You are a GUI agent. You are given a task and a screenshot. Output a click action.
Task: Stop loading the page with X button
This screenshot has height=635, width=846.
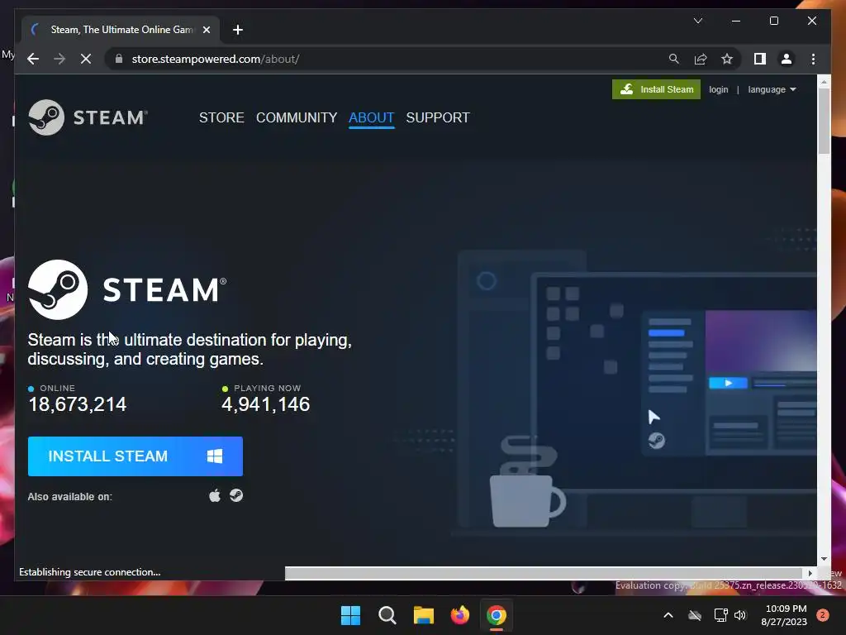tap(86, 59)
